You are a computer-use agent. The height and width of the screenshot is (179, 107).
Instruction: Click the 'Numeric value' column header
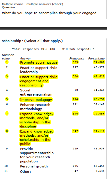pyautogui.click(x=8, y=57)
